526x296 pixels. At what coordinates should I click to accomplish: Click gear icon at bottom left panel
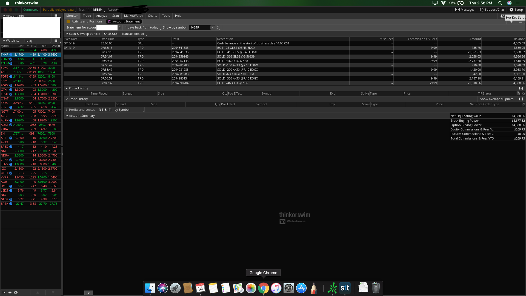[16, 292]
